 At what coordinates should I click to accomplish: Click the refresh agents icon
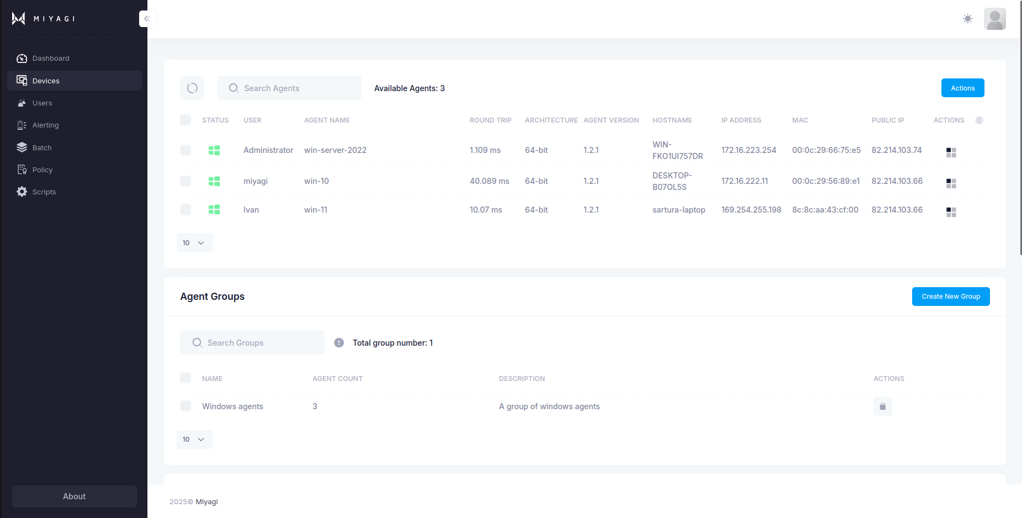[192, 88]
